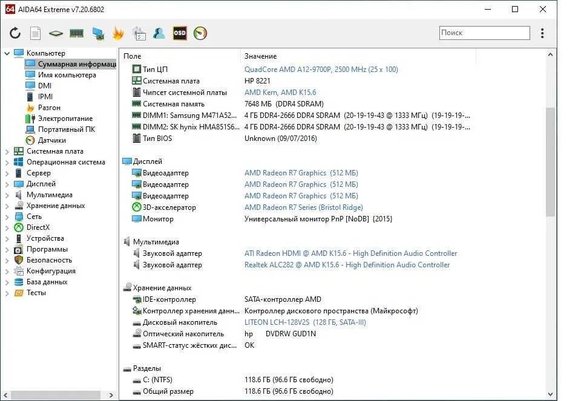The width and height of the screenshot is (581, 401).
Task: Expand the Операционная система tree node
Action: [7, 162]
